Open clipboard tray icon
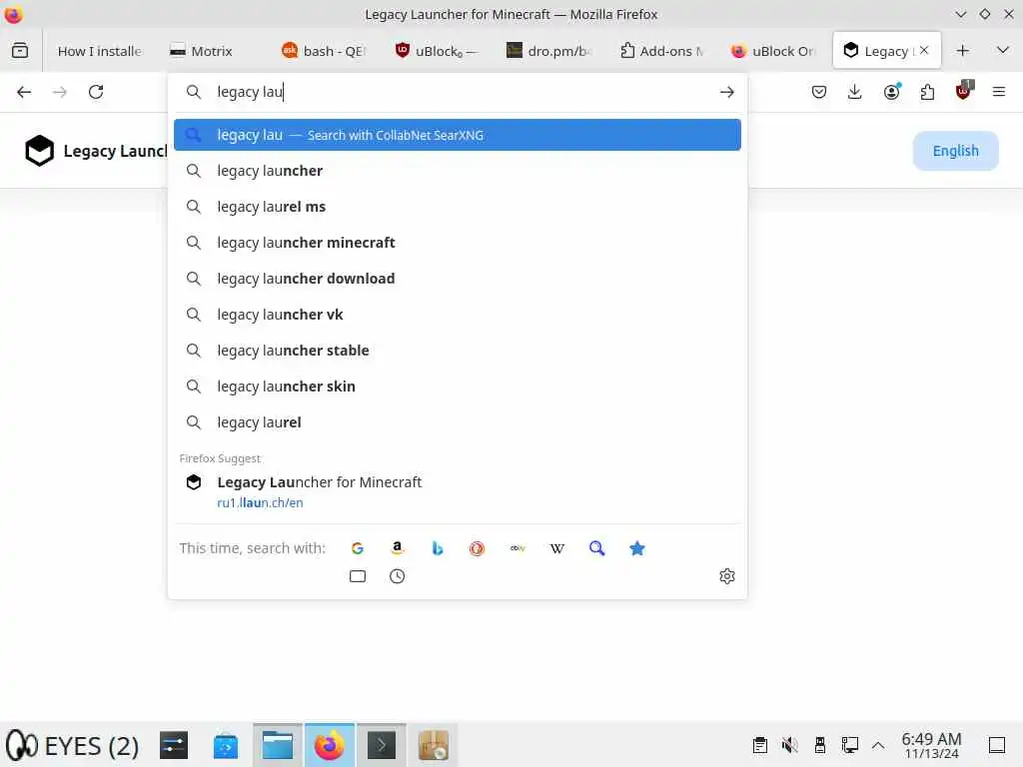Screen dimensions: 1023x767 pyautogui.click(x=760, y=745)
